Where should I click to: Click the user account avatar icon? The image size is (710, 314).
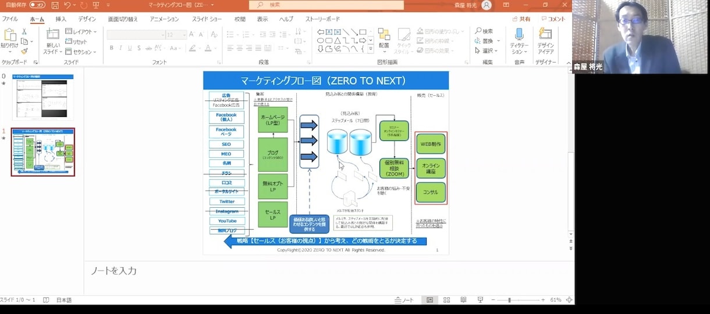[487, 5]
